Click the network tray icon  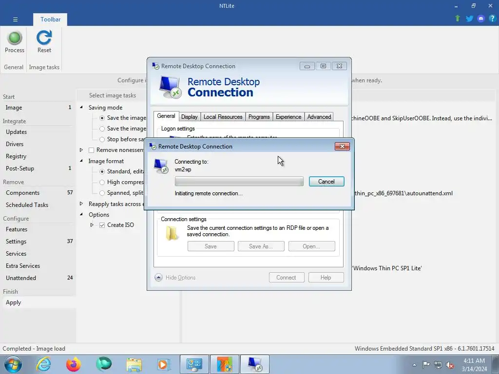point(438,365)
